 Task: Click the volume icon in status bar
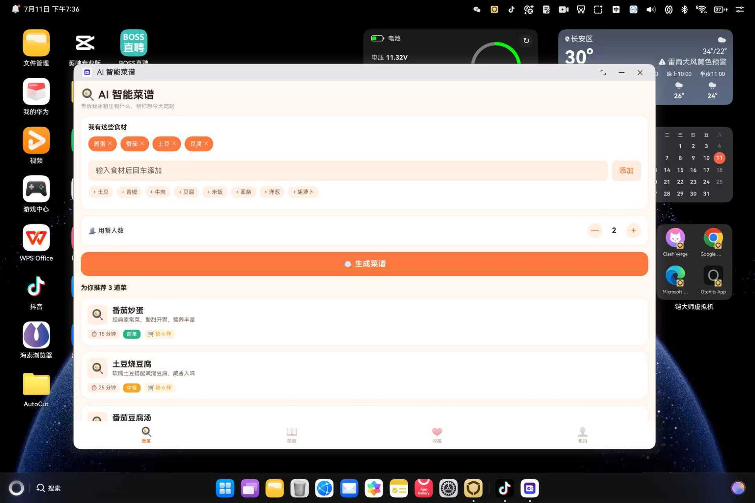(x=651, y=9)
